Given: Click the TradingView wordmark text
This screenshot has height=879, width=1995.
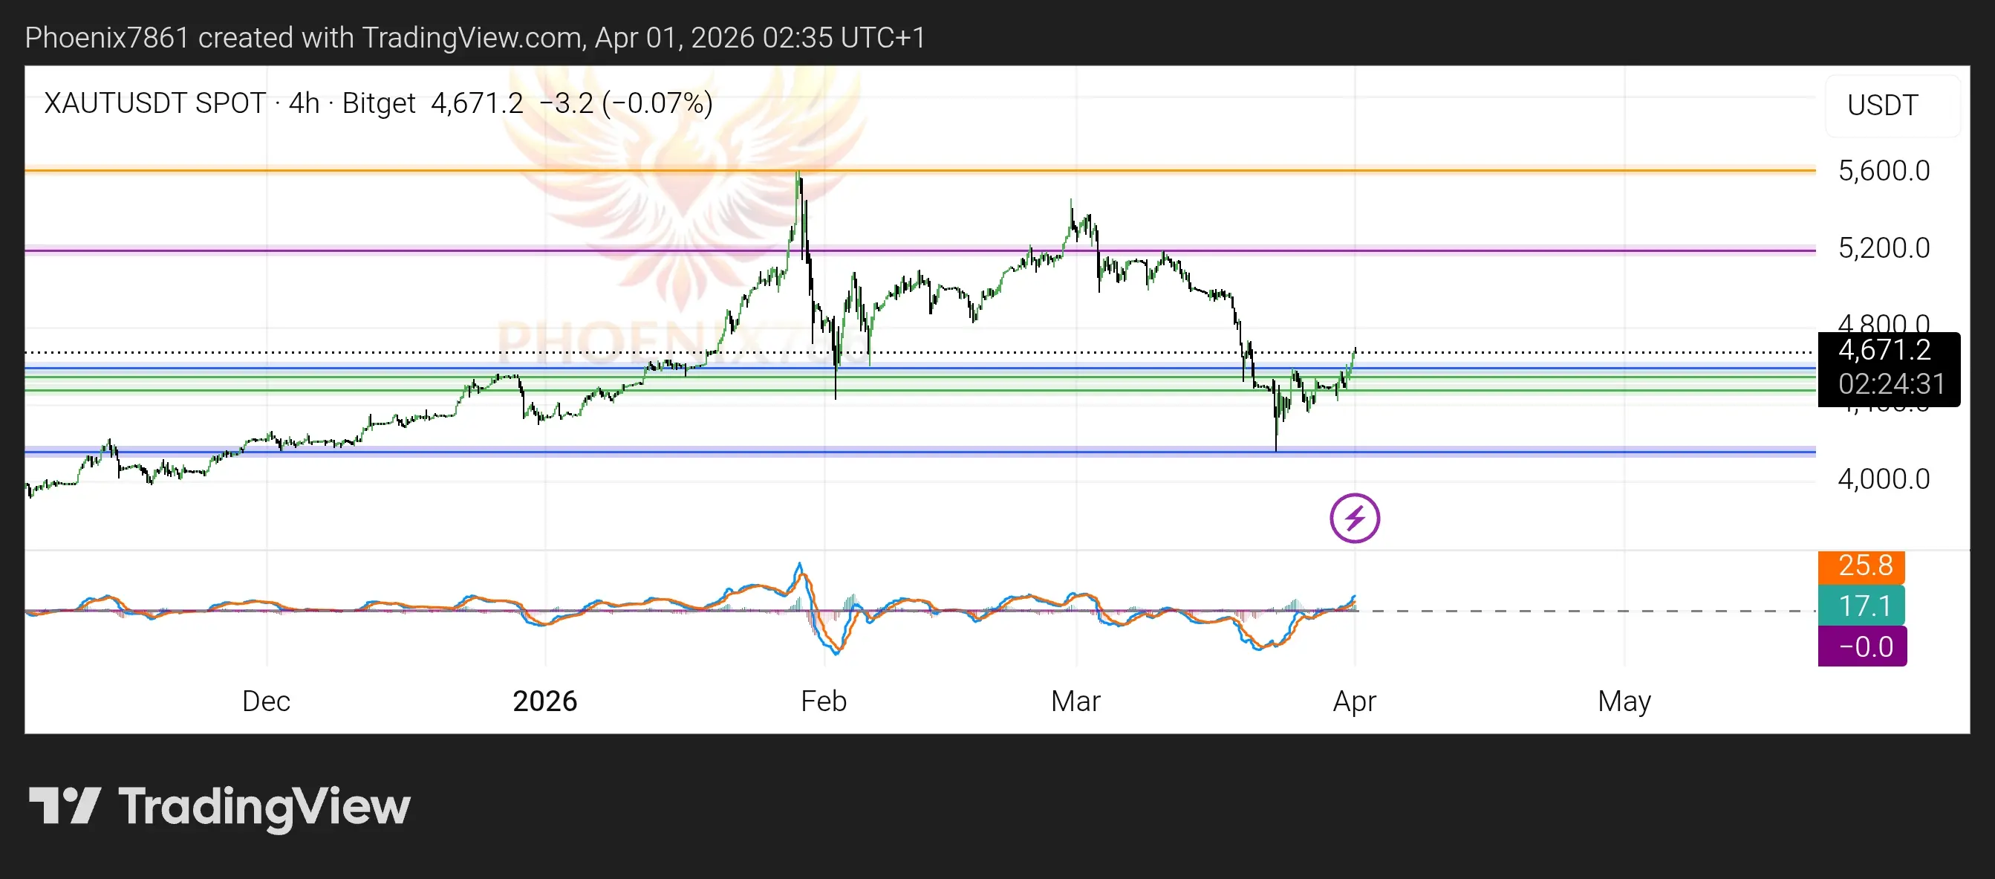Looking at the screenshot, I should pyautogui.click(x=264, y=806).
